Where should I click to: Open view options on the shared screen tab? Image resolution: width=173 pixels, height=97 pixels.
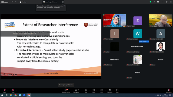coord(63,2)
